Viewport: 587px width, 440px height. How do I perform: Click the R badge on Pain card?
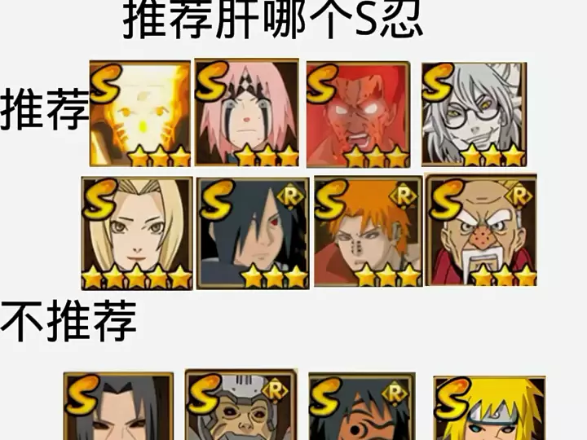[404, 196]
